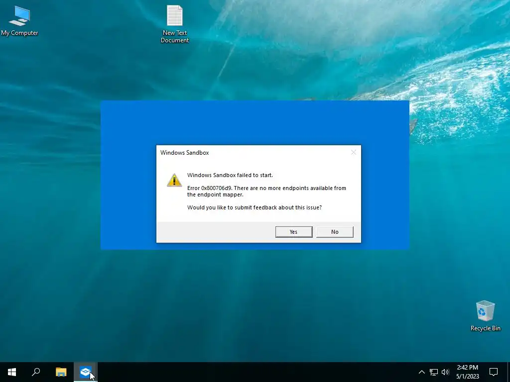Click the Show desktop strip beside the notifications icon
The image size is (510, 382).
509,372
